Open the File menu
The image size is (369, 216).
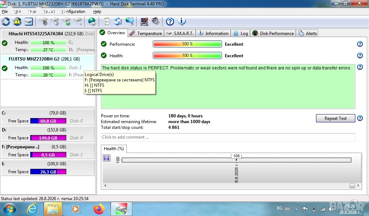[5, 12]
